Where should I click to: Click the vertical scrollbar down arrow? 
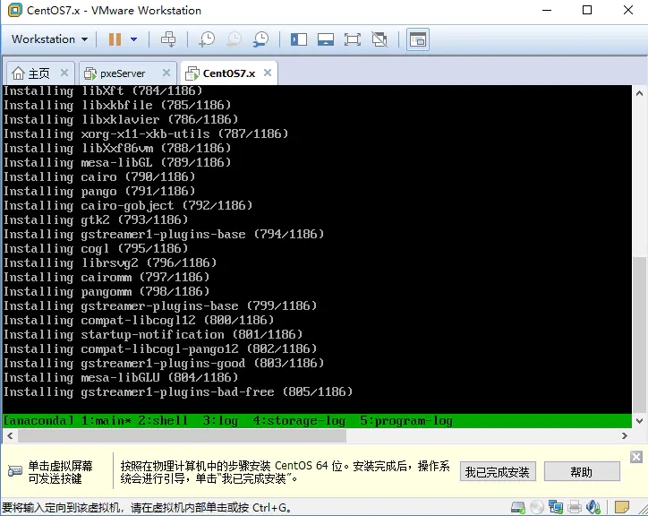(x=639, y=421)
